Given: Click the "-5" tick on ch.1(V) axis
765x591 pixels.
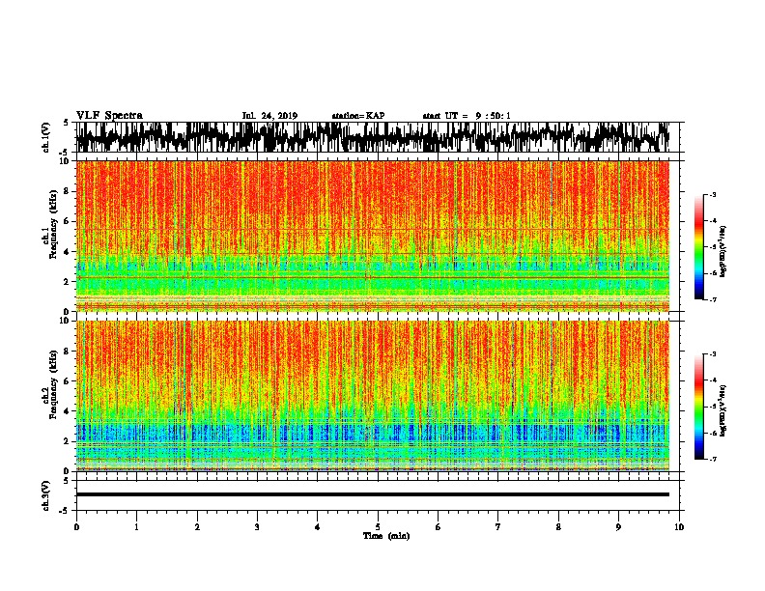Looking at the screenshot, I should (65, 152).
